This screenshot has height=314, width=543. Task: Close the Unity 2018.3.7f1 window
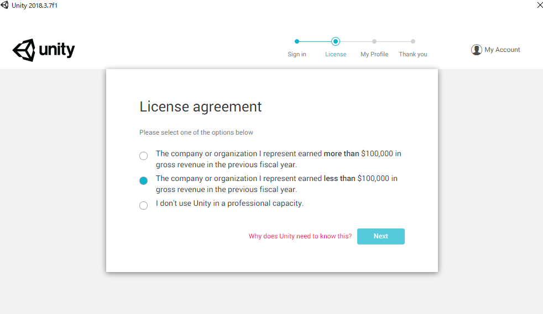click(540, 5)
